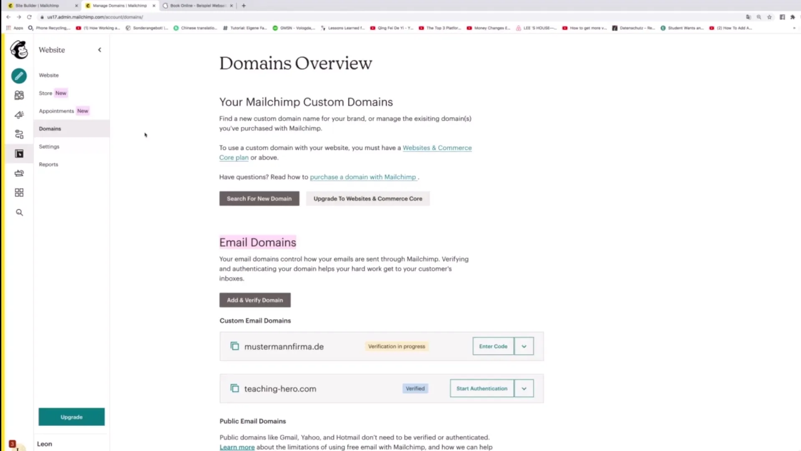The image size is (801, 451).
Task: Open Settings in Website sidebar
Action: 49,147
